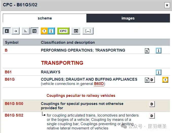
Task: Open the S icon in row B
Action: (147, 51)
